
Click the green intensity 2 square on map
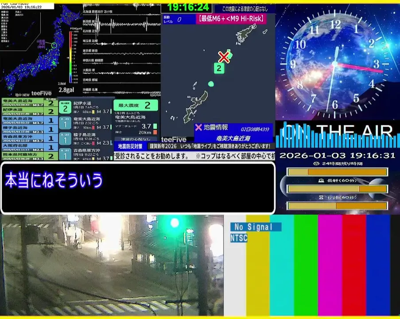click(219, 68)
